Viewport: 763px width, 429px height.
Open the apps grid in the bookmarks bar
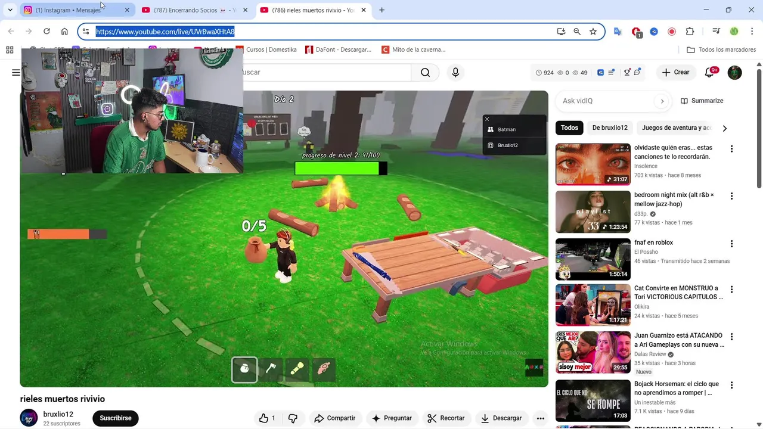click(10, 50)
